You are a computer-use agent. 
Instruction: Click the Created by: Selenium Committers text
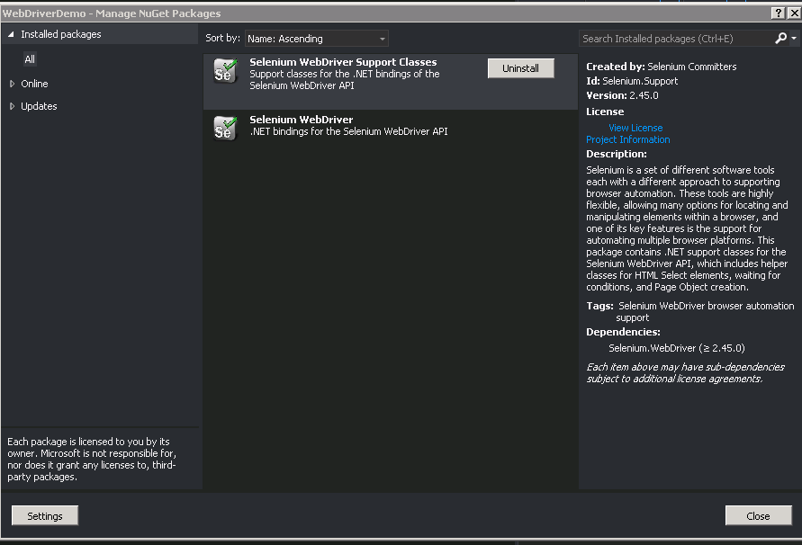click(x=662, y=67)
